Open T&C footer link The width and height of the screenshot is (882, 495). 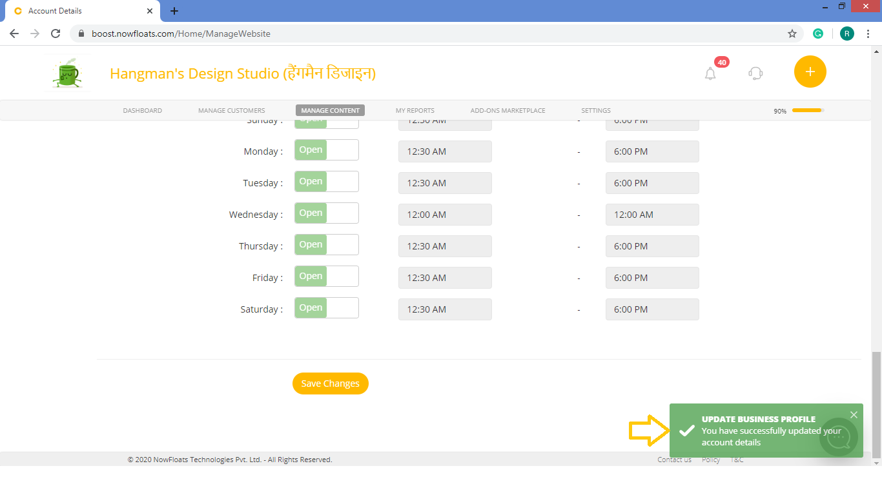click(x=737, y=460)
